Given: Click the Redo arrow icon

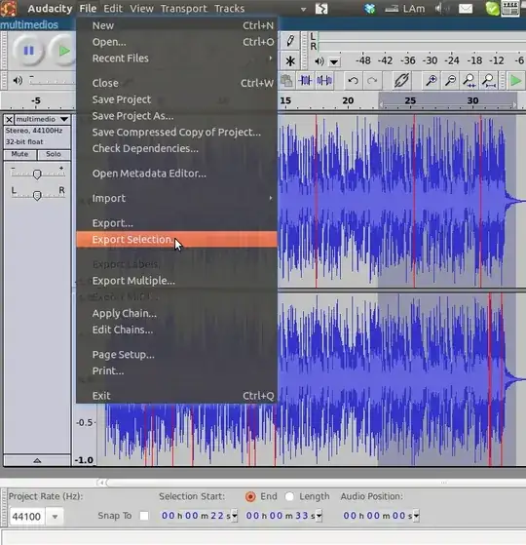Looking at the screenshot, I should pos(372,81).
